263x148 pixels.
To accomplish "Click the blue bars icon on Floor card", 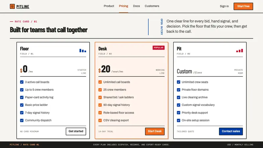I will pyautogui.click(x=83, y=51).
